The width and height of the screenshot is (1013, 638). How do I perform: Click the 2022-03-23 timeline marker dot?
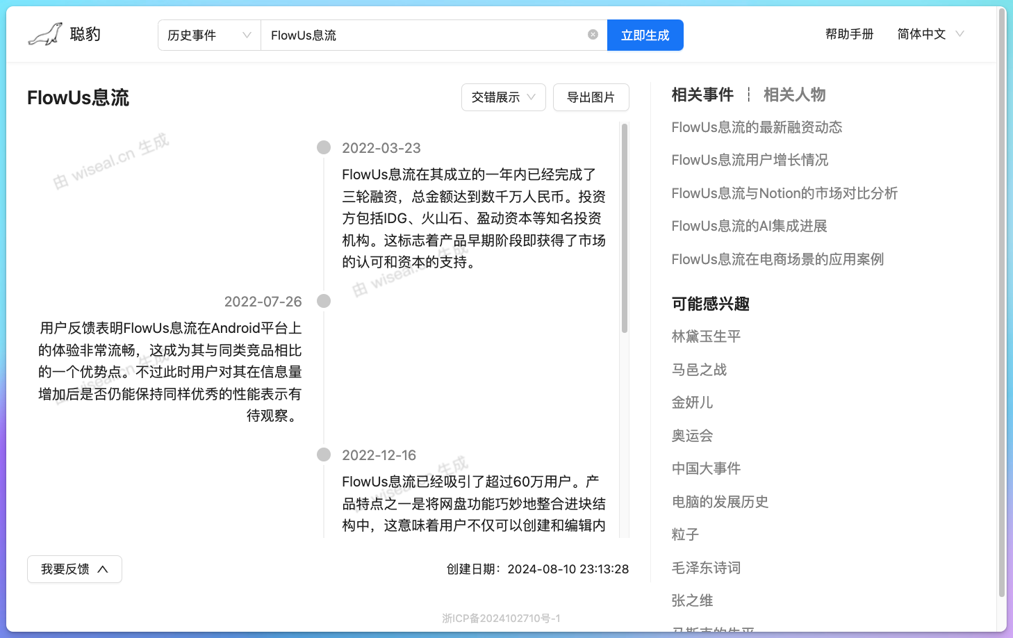pyautogui.click(x=324, y=147)
